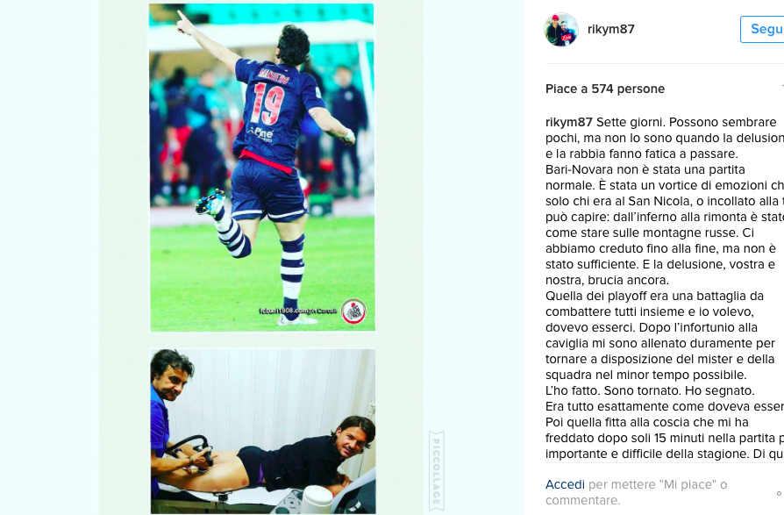Click the Accedi login link

[565, 484]
